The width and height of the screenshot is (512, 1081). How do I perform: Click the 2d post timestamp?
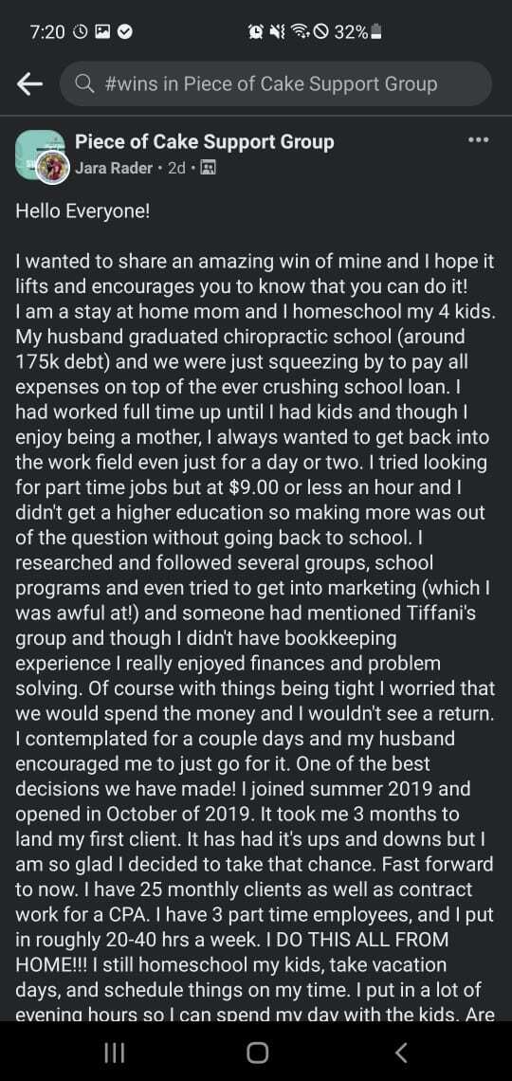[176, 168]
